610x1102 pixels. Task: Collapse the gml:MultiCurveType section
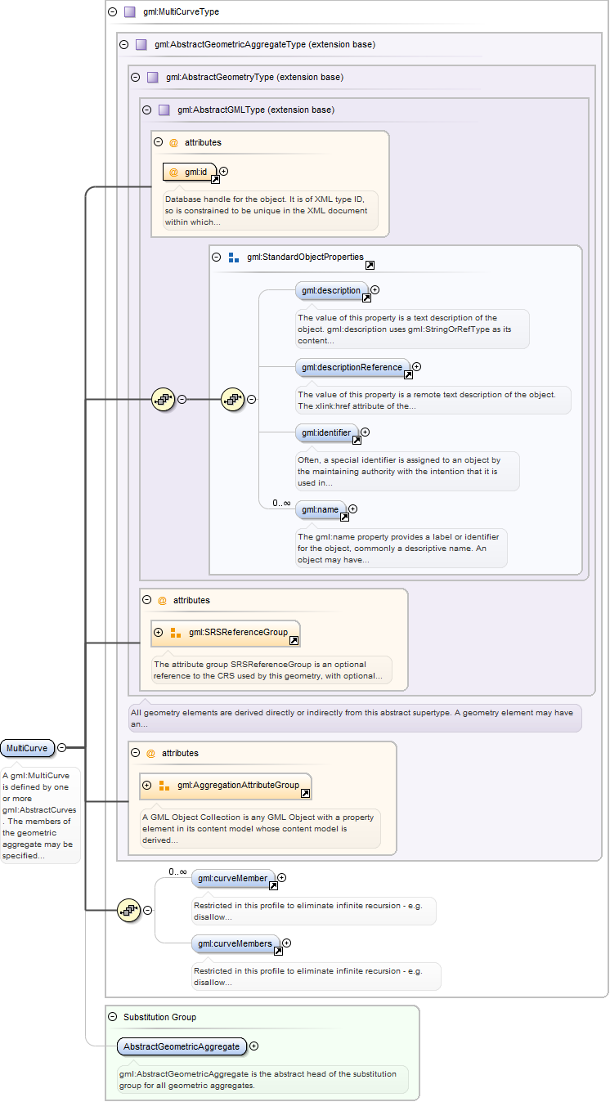pos(113,12)
